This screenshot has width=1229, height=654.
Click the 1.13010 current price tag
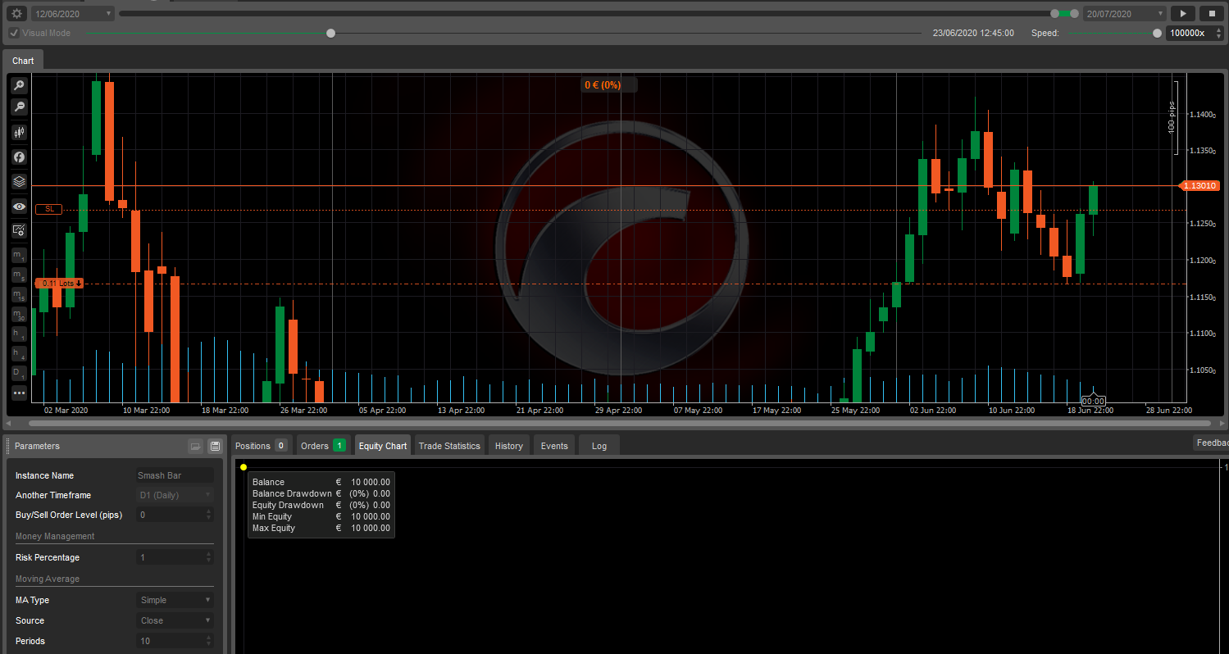1199,186
